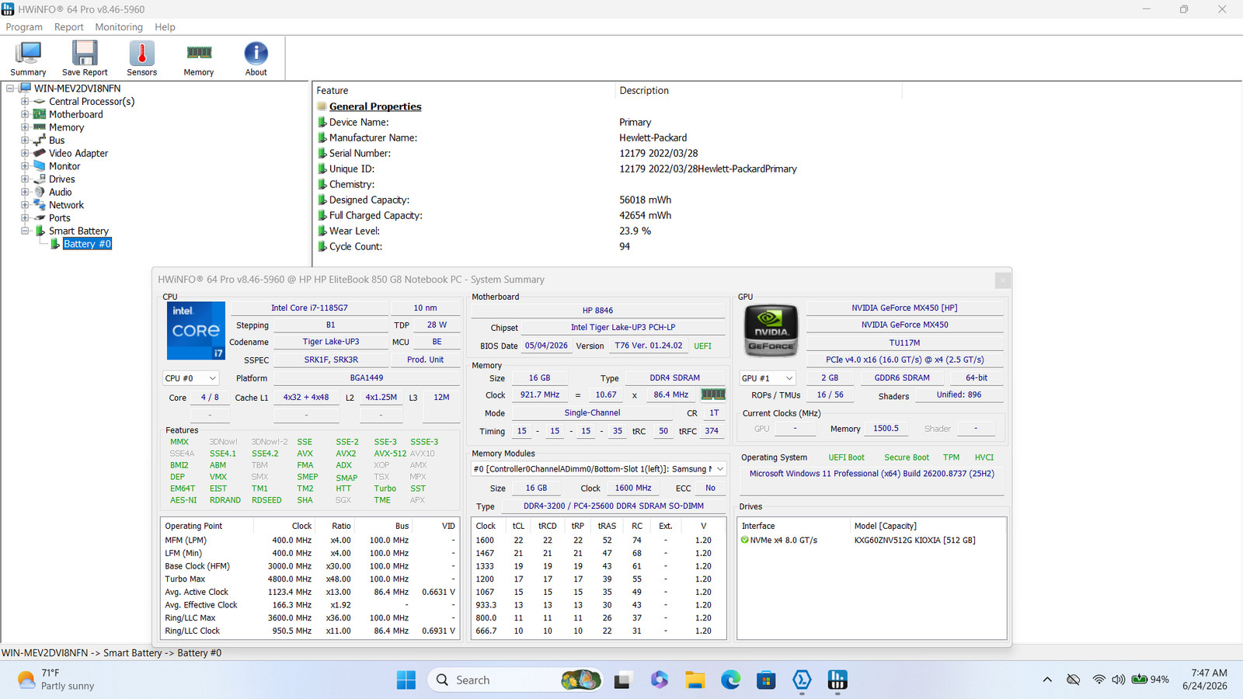Viewport: 1243px width, 699px height.
Task: Click the NVIDIA GeForce logo image
Action: click(x=771, y=331)
